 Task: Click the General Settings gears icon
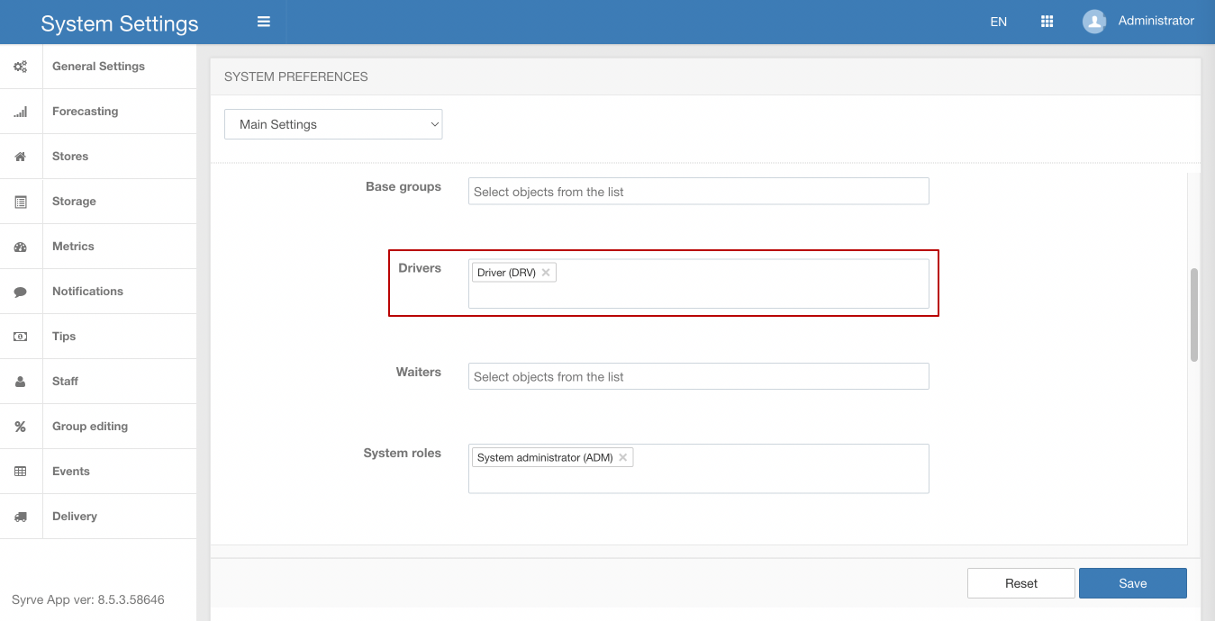point(21,67)
